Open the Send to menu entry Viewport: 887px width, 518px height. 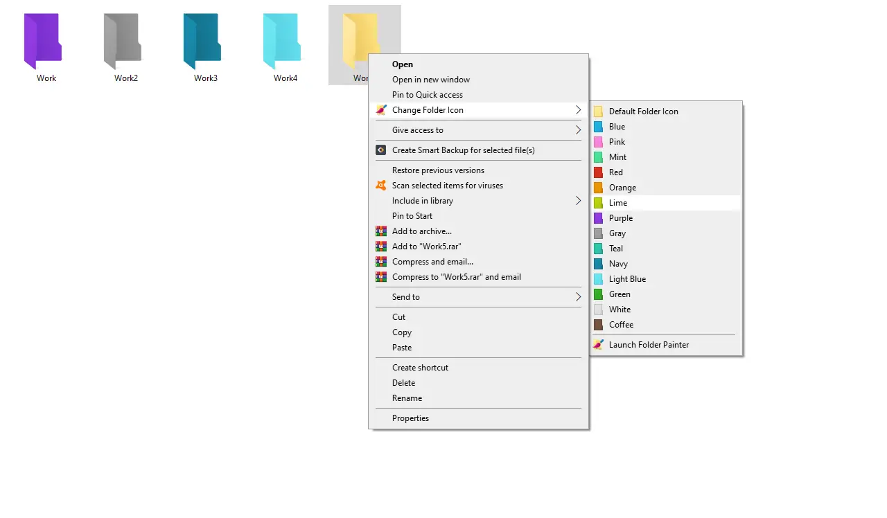[479, 297]
